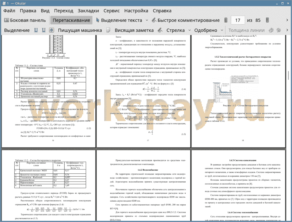Select the Перетаскивание browse mode

71,20
